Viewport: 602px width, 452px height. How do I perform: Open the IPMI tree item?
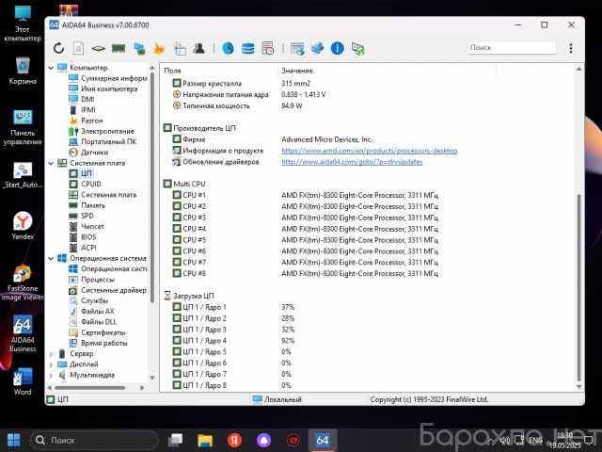82,110
